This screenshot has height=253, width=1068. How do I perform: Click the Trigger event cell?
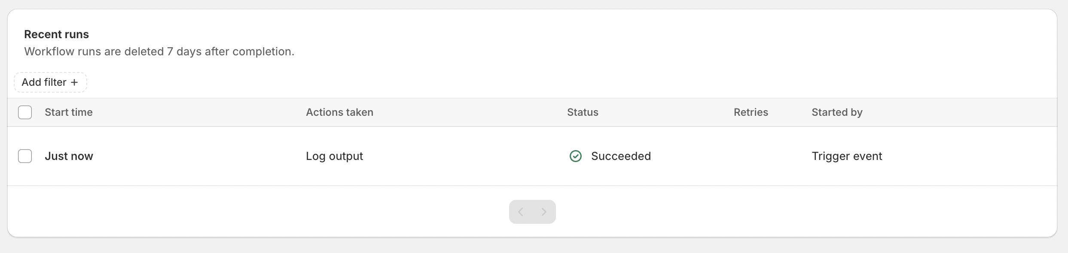(x=847, y=156)
